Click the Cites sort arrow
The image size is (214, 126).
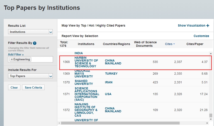point(174,44)
